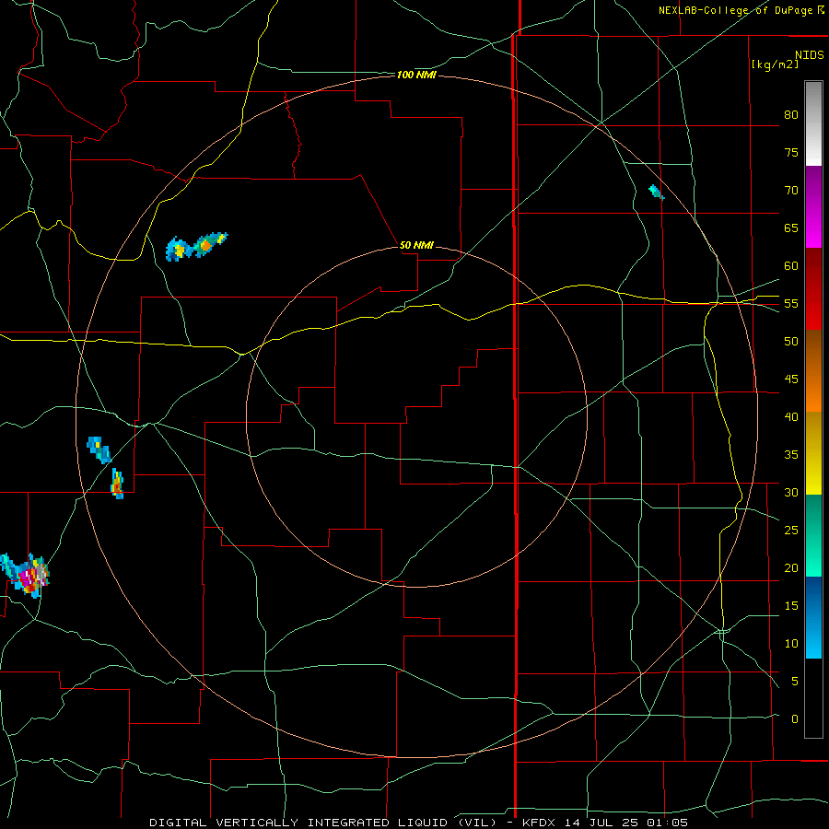This screenshot has width=829, height=829.
Task: Click the 40 value on the color scale
Action: pyautogui.click(x=791, y=416)
